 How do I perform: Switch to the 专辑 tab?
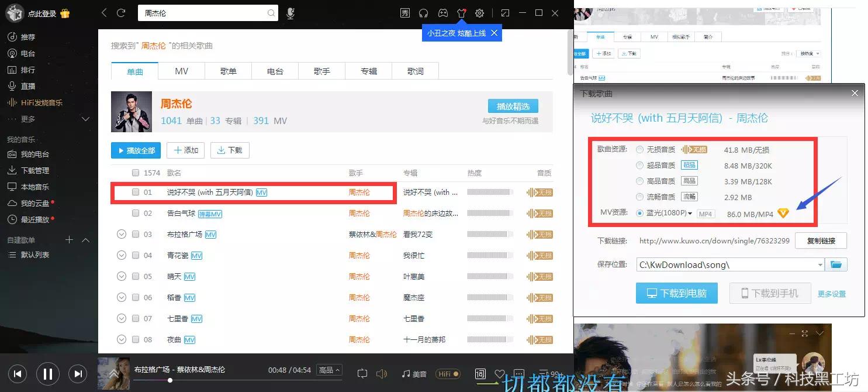point(368,70)
